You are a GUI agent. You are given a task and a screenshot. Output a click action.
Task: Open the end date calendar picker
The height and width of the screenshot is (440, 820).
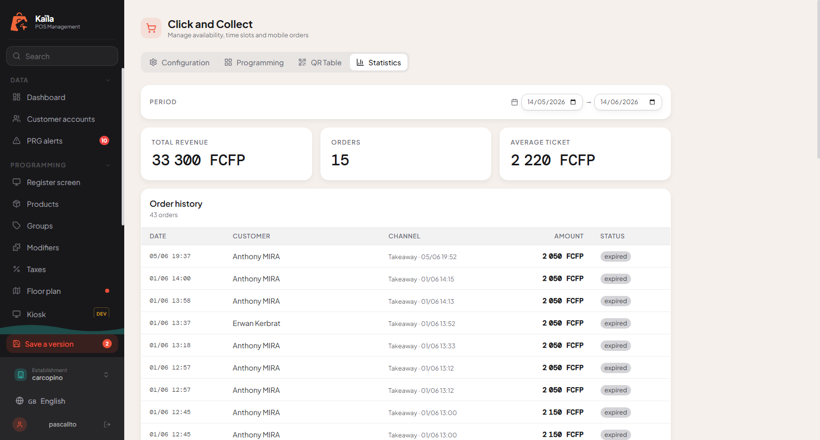(x=652, y=102)
